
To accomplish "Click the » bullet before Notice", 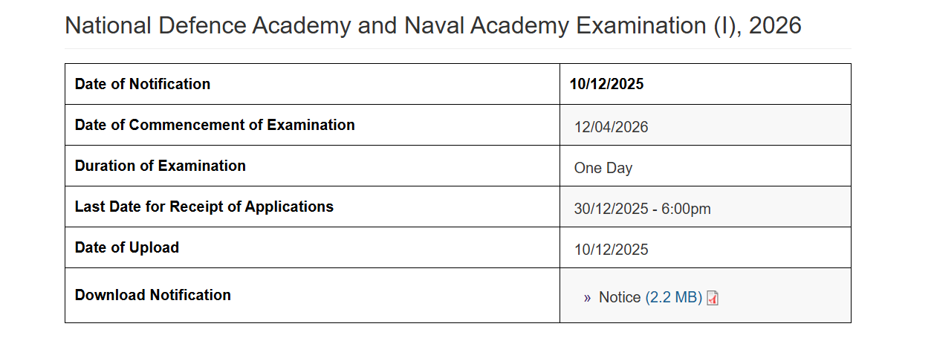I will tap(587, 297).
